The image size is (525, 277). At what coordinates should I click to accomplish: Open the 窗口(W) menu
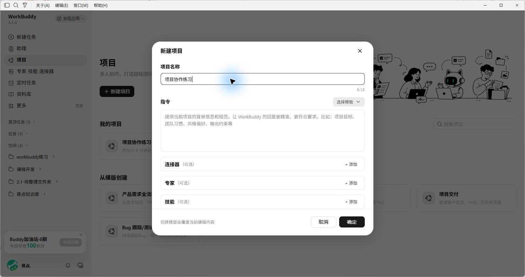(81, 5)
